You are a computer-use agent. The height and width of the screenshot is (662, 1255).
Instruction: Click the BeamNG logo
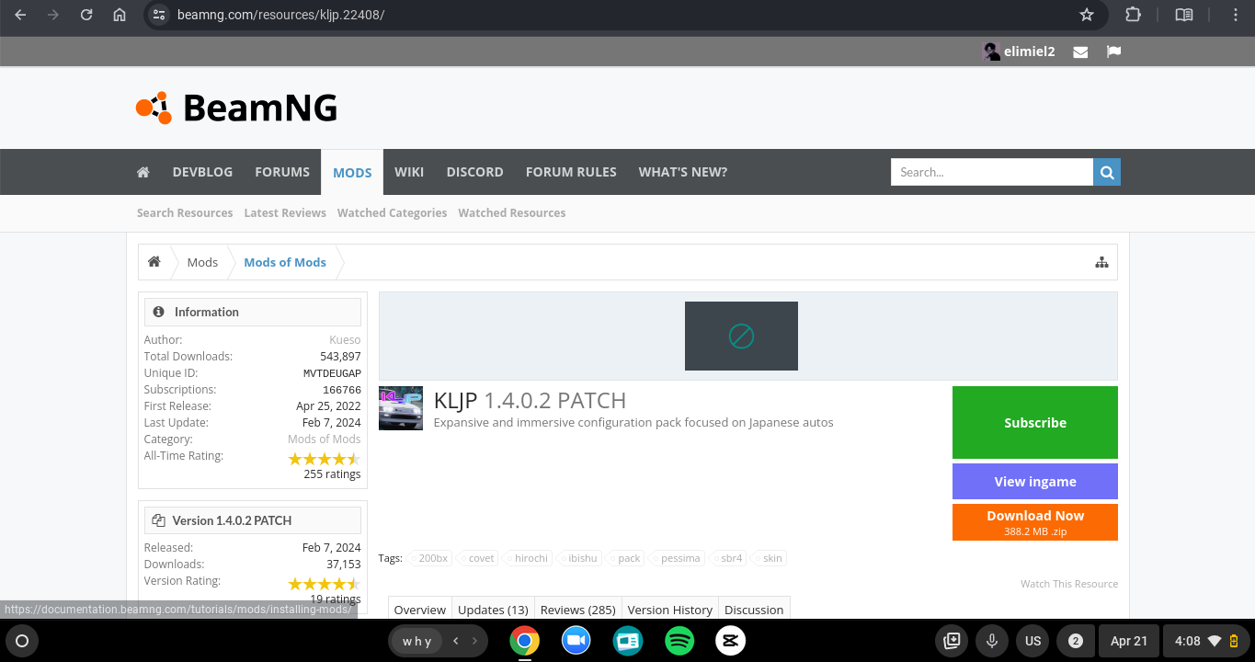point(236,108)
